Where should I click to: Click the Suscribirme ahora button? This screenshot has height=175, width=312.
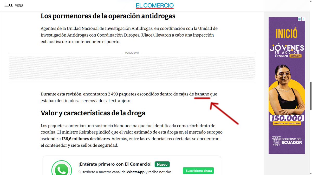(x=198, y=171)
